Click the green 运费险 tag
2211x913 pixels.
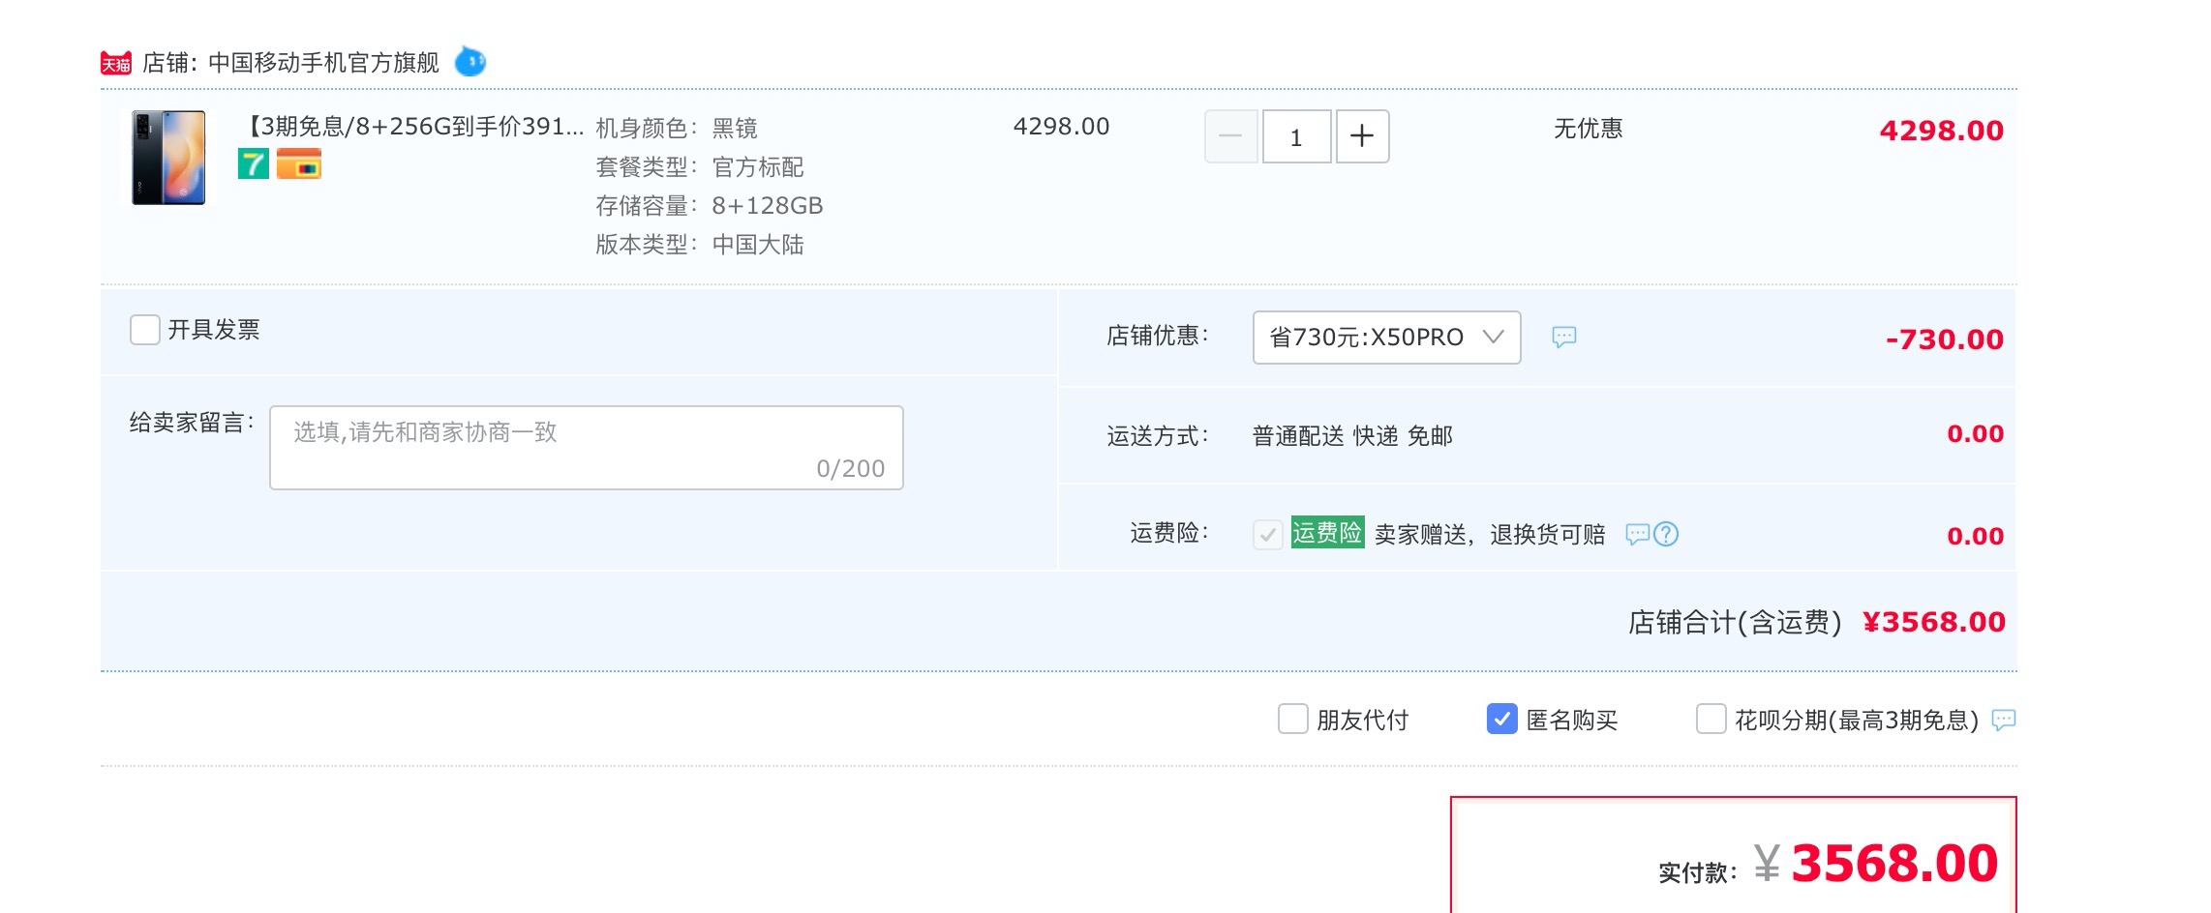[x=1327, y=533]
